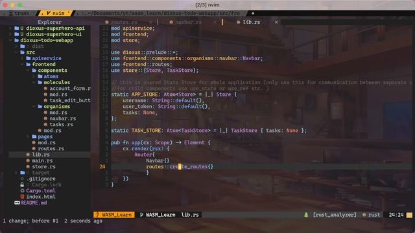Click the molecules folder icon
This screenshot has height=233, width=415.
(40, 82)
